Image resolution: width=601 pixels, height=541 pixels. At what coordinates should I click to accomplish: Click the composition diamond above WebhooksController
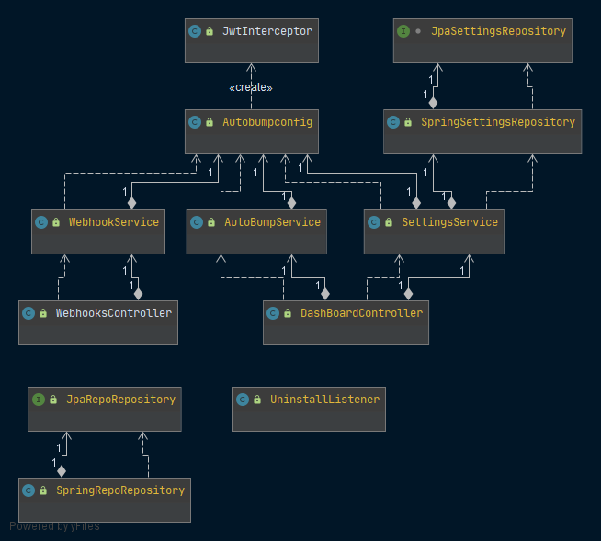139,294
